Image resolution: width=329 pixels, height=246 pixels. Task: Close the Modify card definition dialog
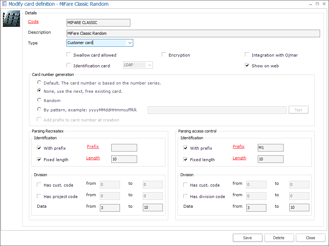click(310, 237)
